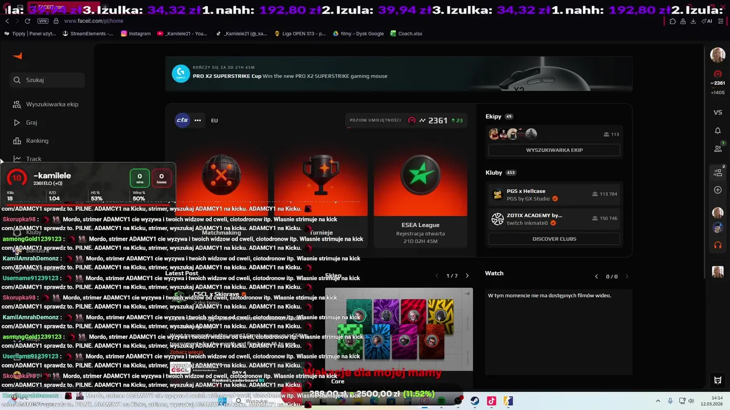This screenshot has width=730, height=410.
Task: Open the browser AI assistant button
Action: [x=707, y=21]
